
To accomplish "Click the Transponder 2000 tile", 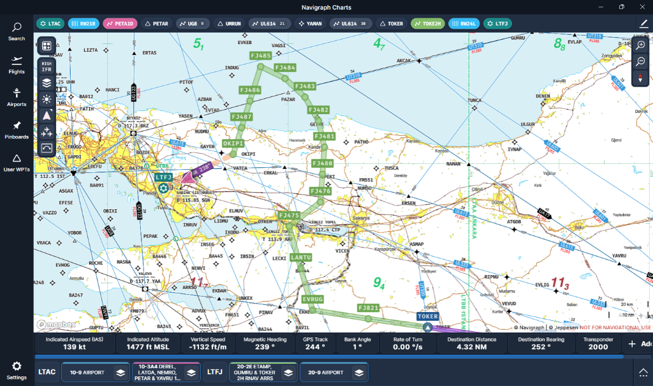I will [598, 344].
